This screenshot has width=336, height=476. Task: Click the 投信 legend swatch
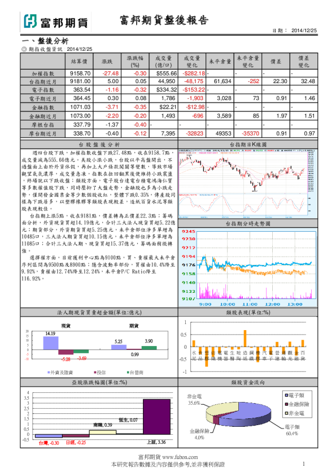(95, 373)
